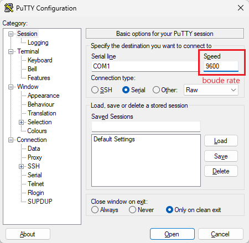Viewport: 249px width, 243px height.
Task: Open the Logging settings category
Action: coord(38,43)
